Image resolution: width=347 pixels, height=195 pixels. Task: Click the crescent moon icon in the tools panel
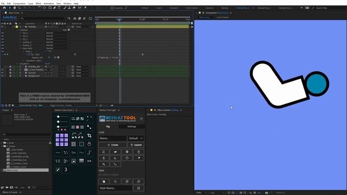(66, 170)
